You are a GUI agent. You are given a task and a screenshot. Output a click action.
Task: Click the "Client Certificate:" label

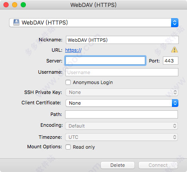41,103
